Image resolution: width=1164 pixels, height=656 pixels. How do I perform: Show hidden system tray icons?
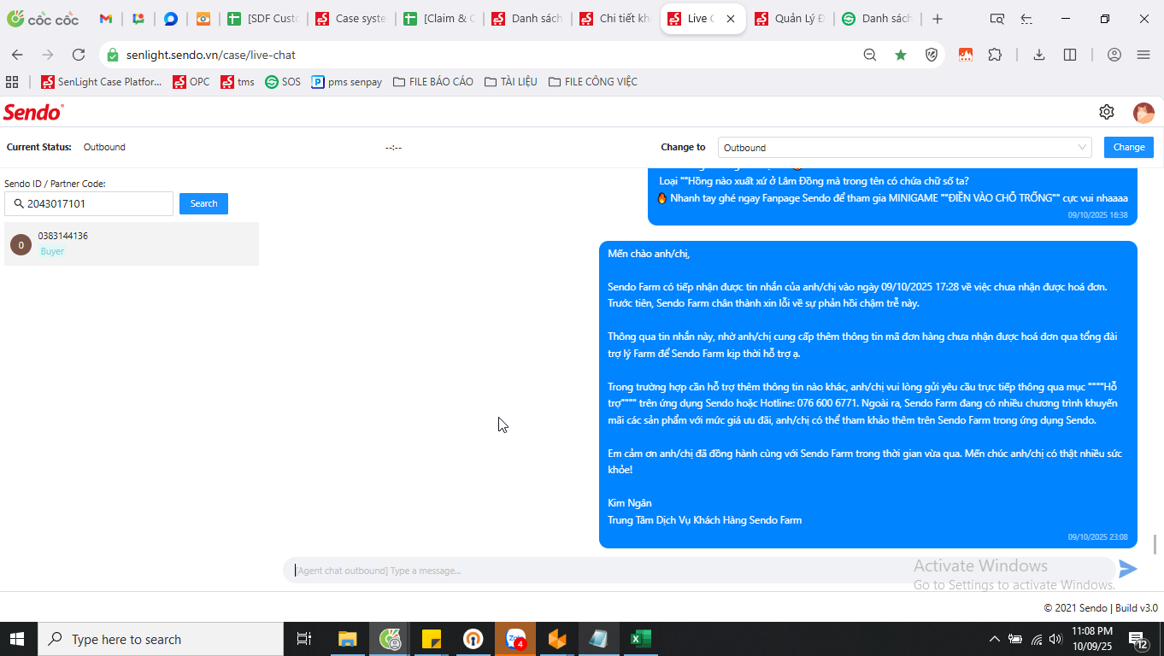(x=994, y=639)
